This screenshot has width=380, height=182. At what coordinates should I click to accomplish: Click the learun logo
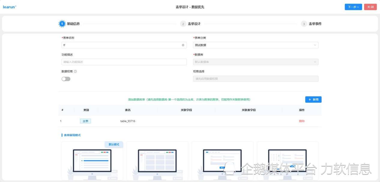tap(10, 7)
